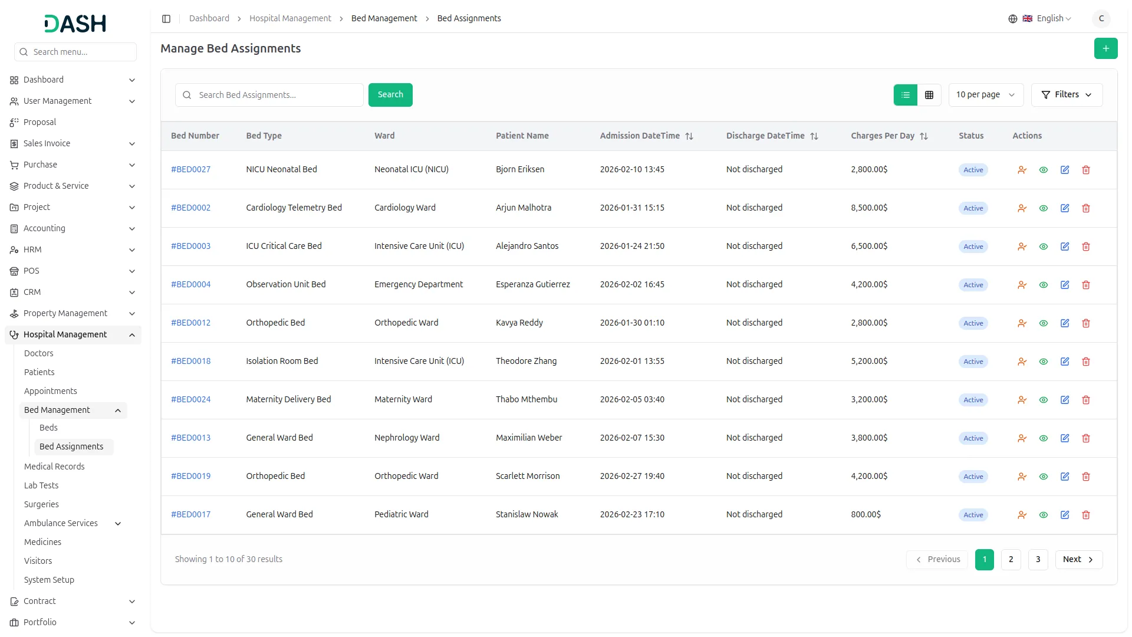
Task: Go to Beds submenu item
Action: click(x=48, y=428)
